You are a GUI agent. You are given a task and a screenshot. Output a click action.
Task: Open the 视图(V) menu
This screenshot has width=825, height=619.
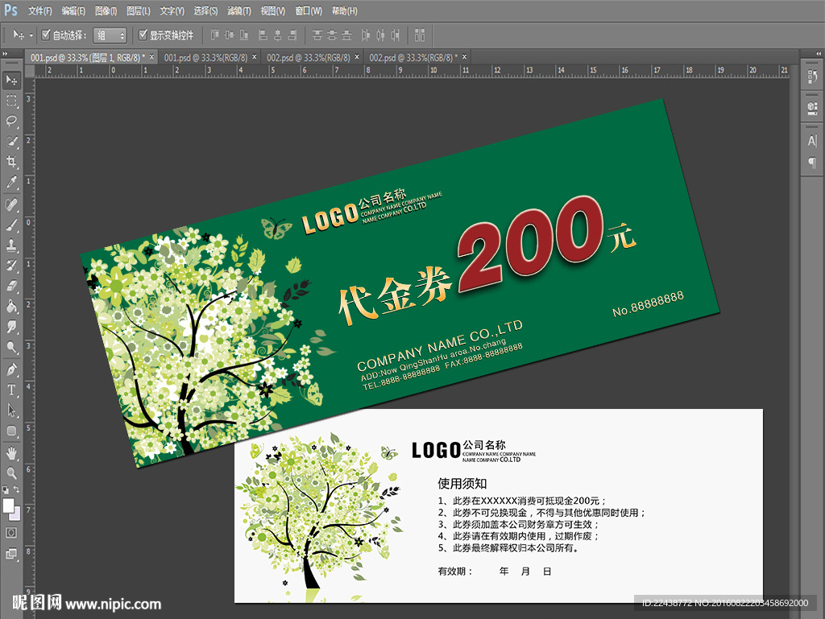point(272,10)
